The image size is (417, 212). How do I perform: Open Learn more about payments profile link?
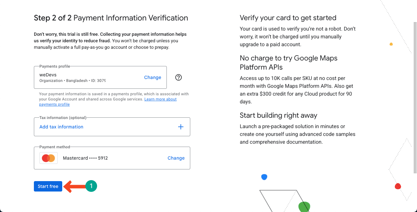[x=108, y=102]
